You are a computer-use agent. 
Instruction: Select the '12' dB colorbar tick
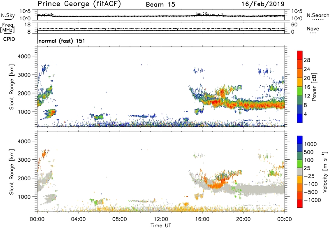307,96
